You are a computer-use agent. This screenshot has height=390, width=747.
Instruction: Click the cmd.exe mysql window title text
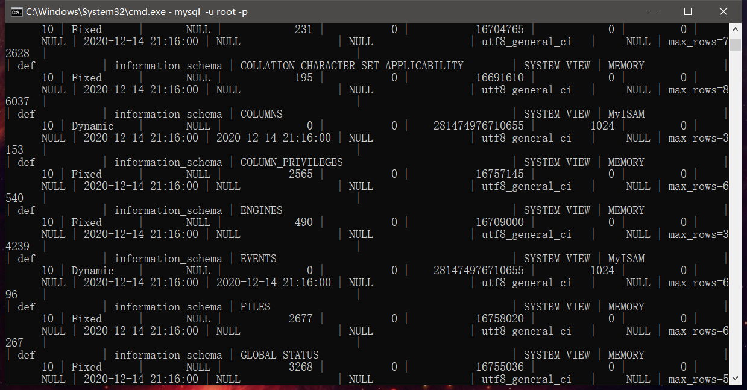click(137, 11)
